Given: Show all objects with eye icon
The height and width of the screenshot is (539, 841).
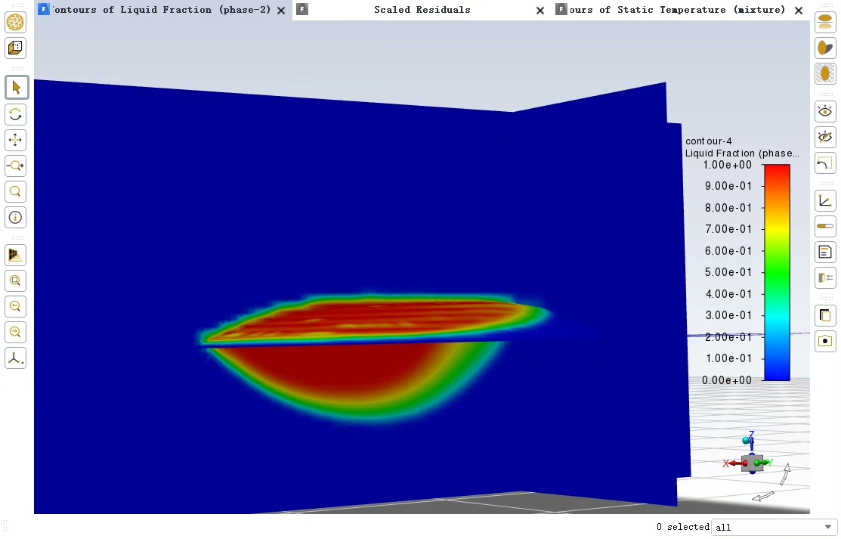Looking at the screenshot, I should pyautogui.click(x=825, y=112).
